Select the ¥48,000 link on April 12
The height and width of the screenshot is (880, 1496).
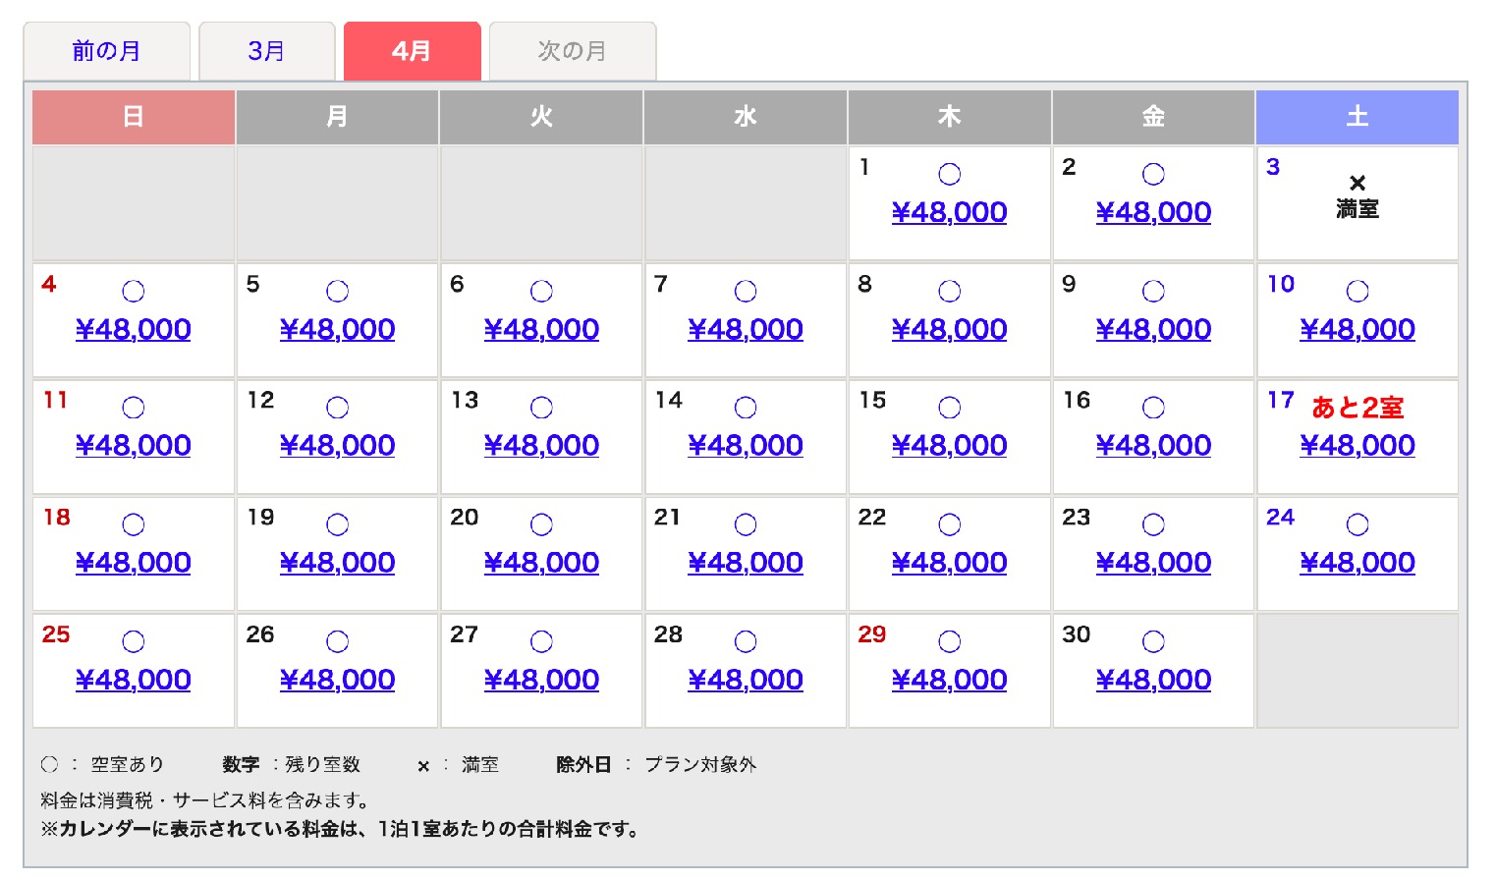[337, 446]
